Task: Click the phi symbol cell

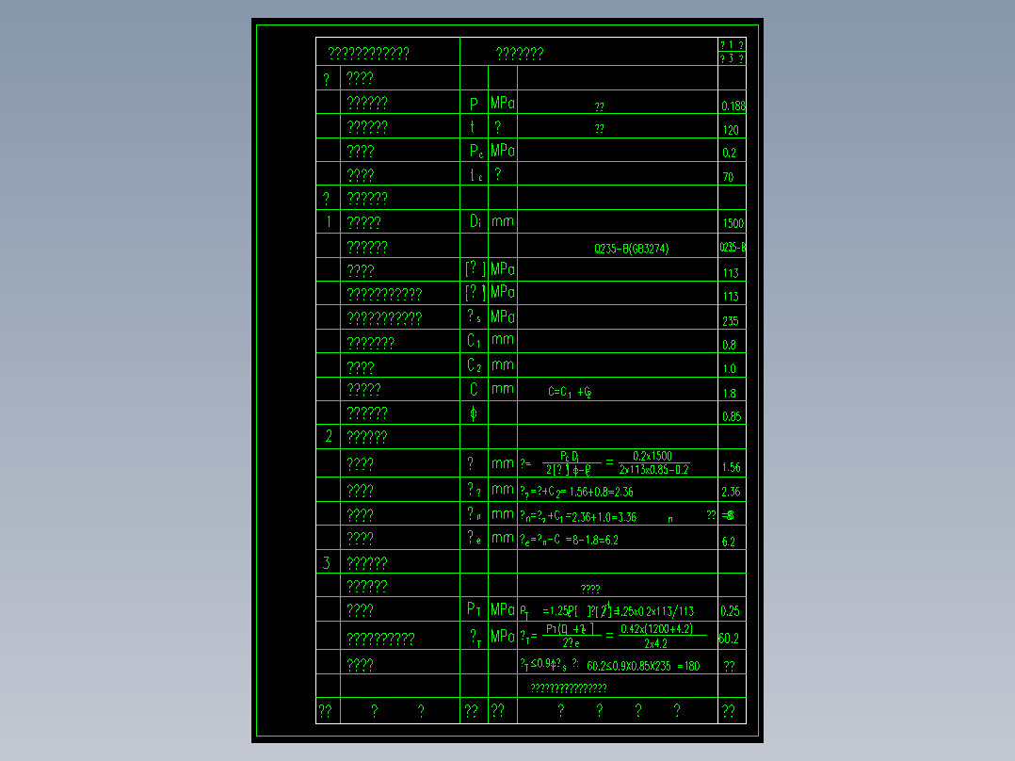Action: pos(474,413)
